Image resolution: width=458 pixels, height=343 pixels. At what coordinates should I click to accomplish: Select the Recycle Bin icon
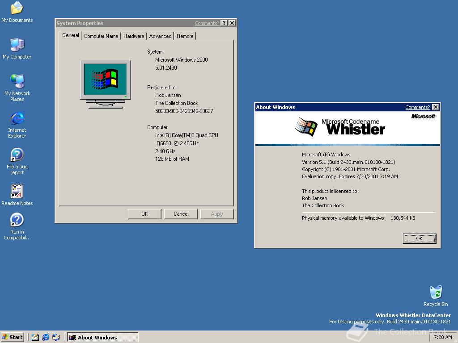click(436, 296)
